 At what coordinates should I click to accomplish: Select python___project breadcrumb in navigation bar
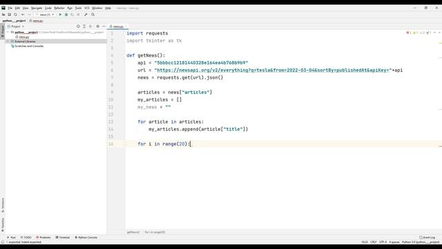click(x=14, y=21)
